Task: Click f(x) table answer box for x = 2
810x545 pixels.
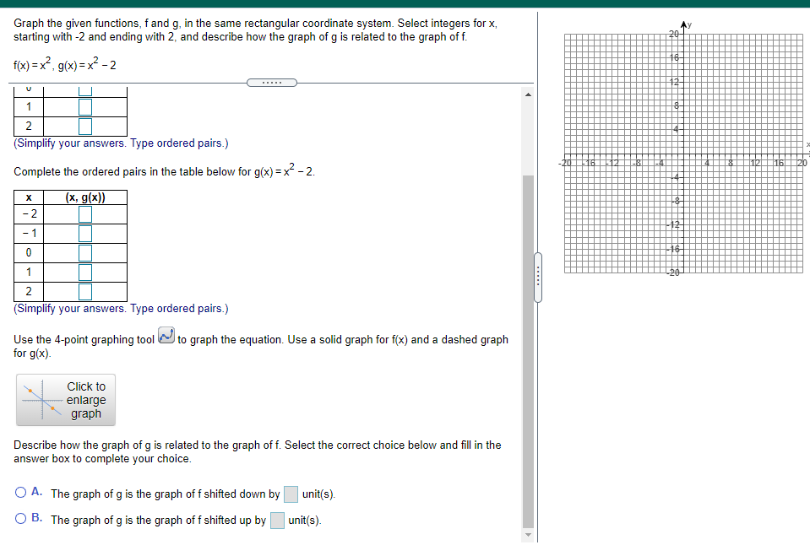Action: pos(85,127)
